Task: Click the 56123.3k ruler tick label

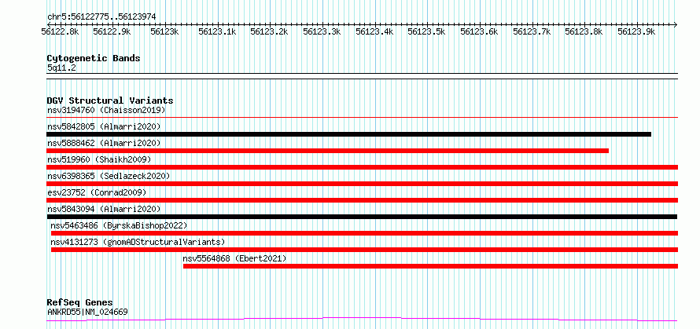Action: pos(322,31)
